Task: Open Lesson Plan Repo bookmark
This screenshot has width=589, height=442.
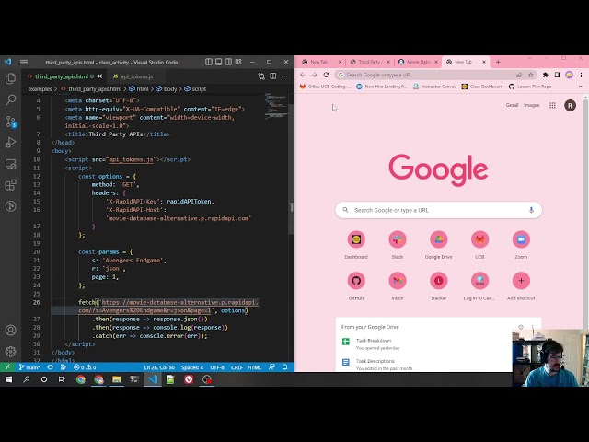Action: coord(530,87)
